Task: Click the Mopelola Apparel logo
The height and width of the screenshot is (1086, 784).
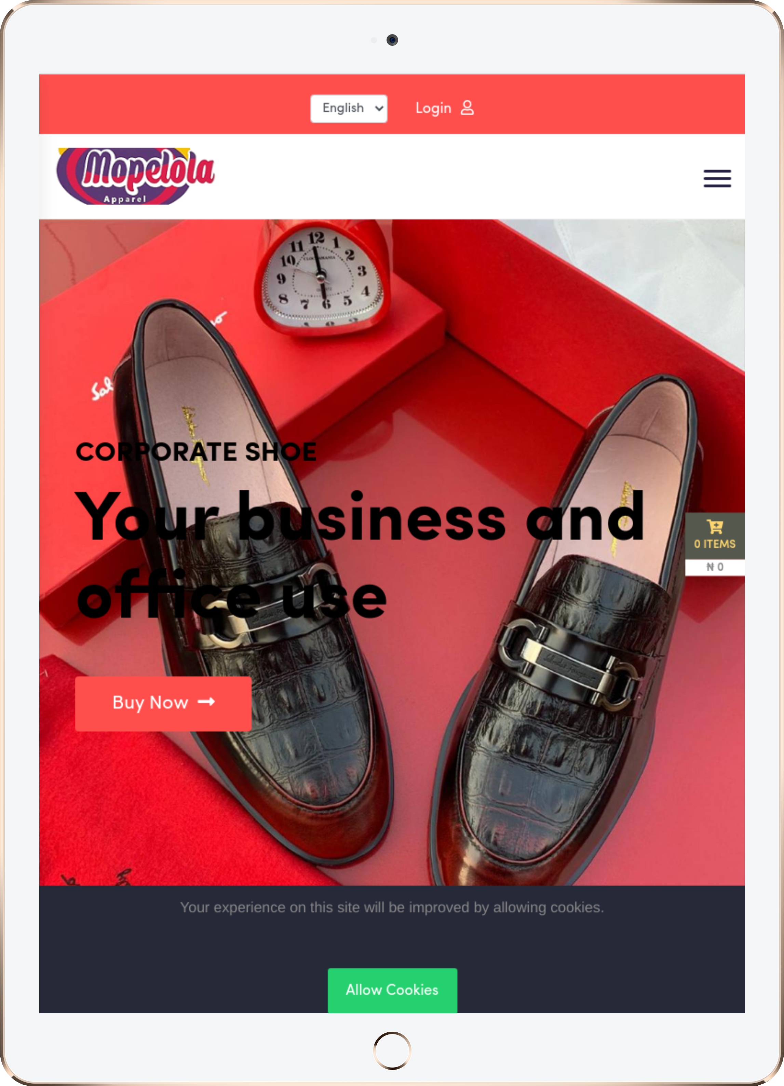Action: pyautogui.click(x=136, y=176)
